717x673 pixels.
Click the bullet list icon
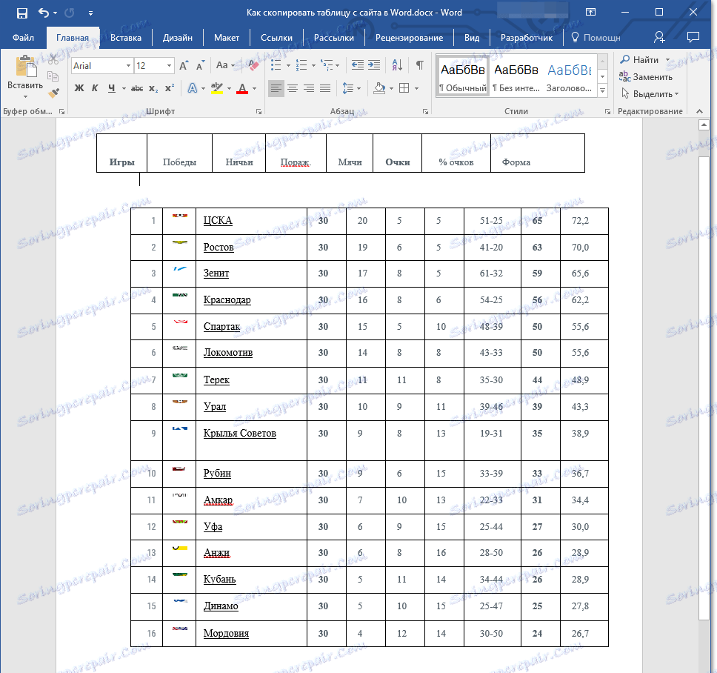click(x=276, y=65)
